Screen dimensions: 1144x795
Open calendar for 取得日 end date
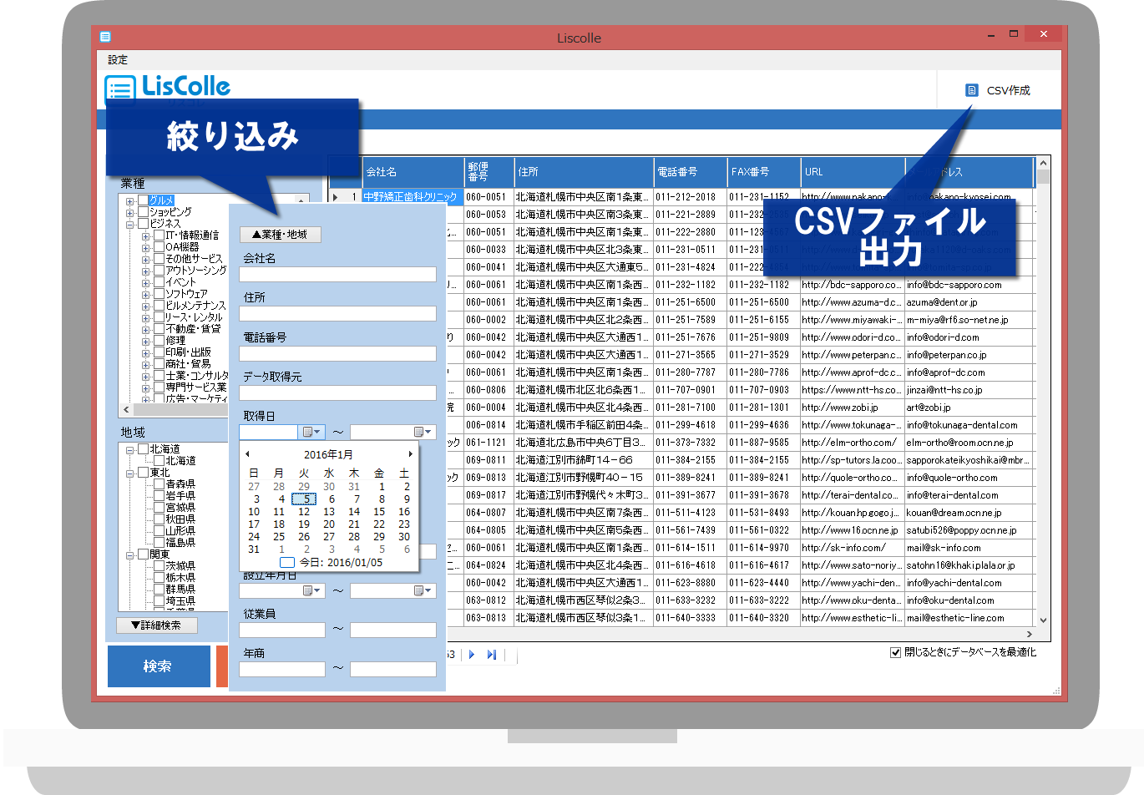tap(423, 432)
